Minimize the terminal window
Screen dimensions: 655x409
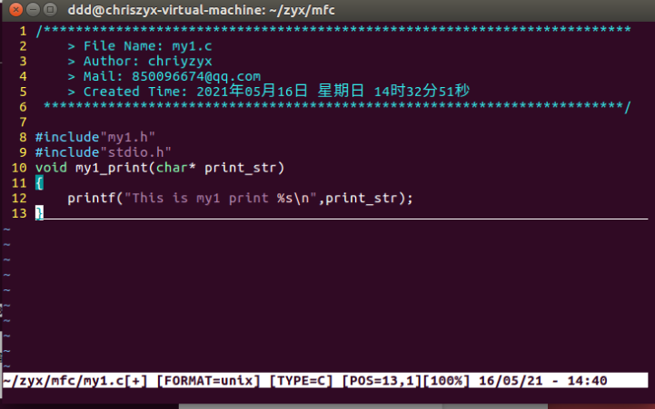(x=33, y=9)
